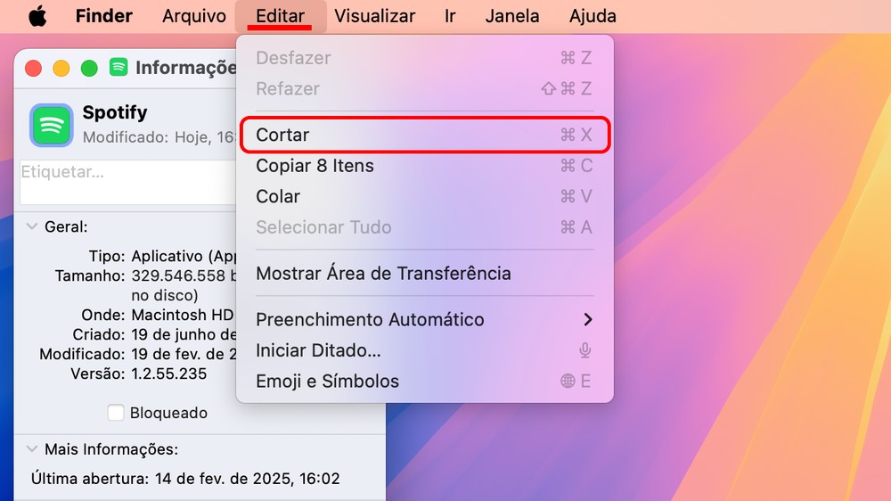Expand the Preenchimento Automático submenu
Image resolution: width=891 pixels, height=501 pixels.
586,319
